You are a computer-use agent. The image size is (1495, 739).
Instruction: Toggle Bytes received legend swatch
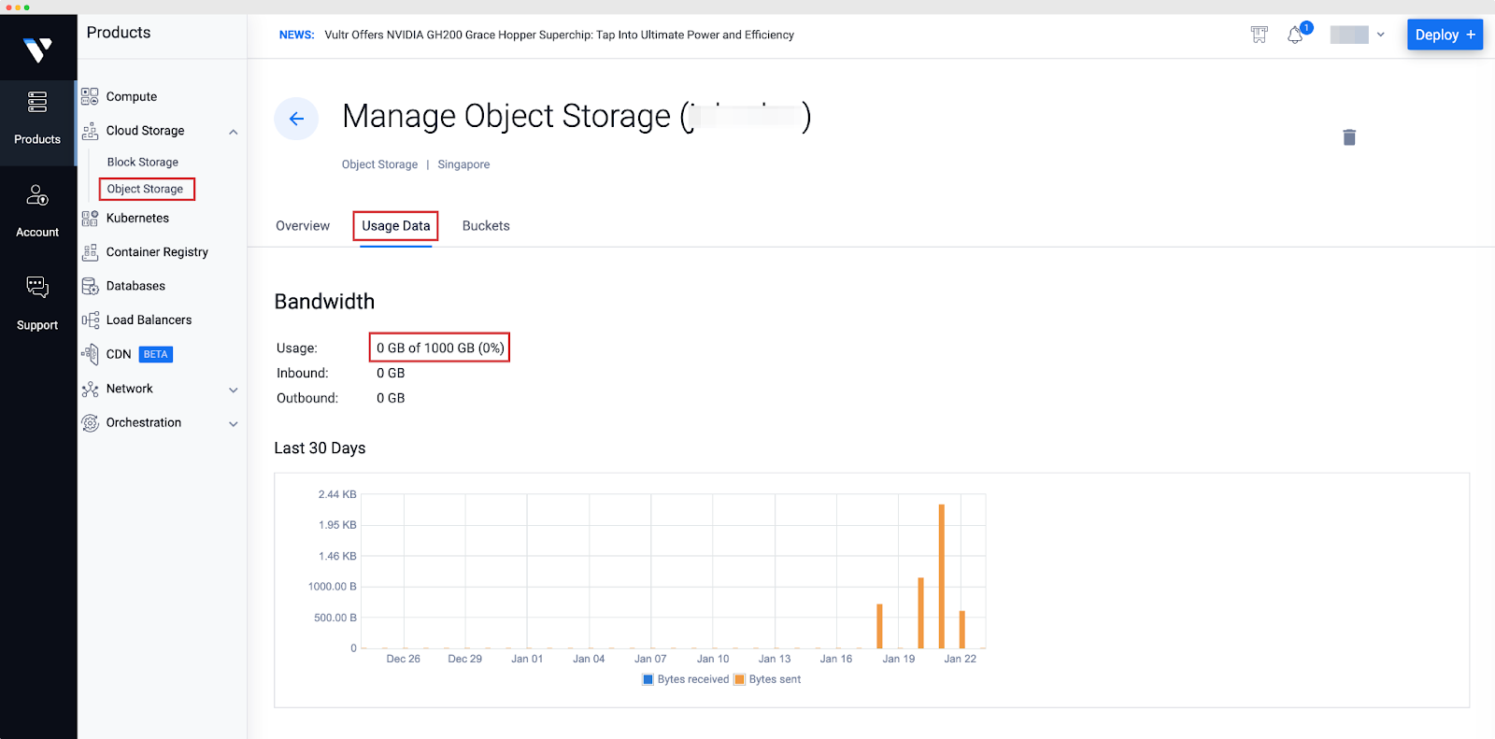(x=648, y=680)
